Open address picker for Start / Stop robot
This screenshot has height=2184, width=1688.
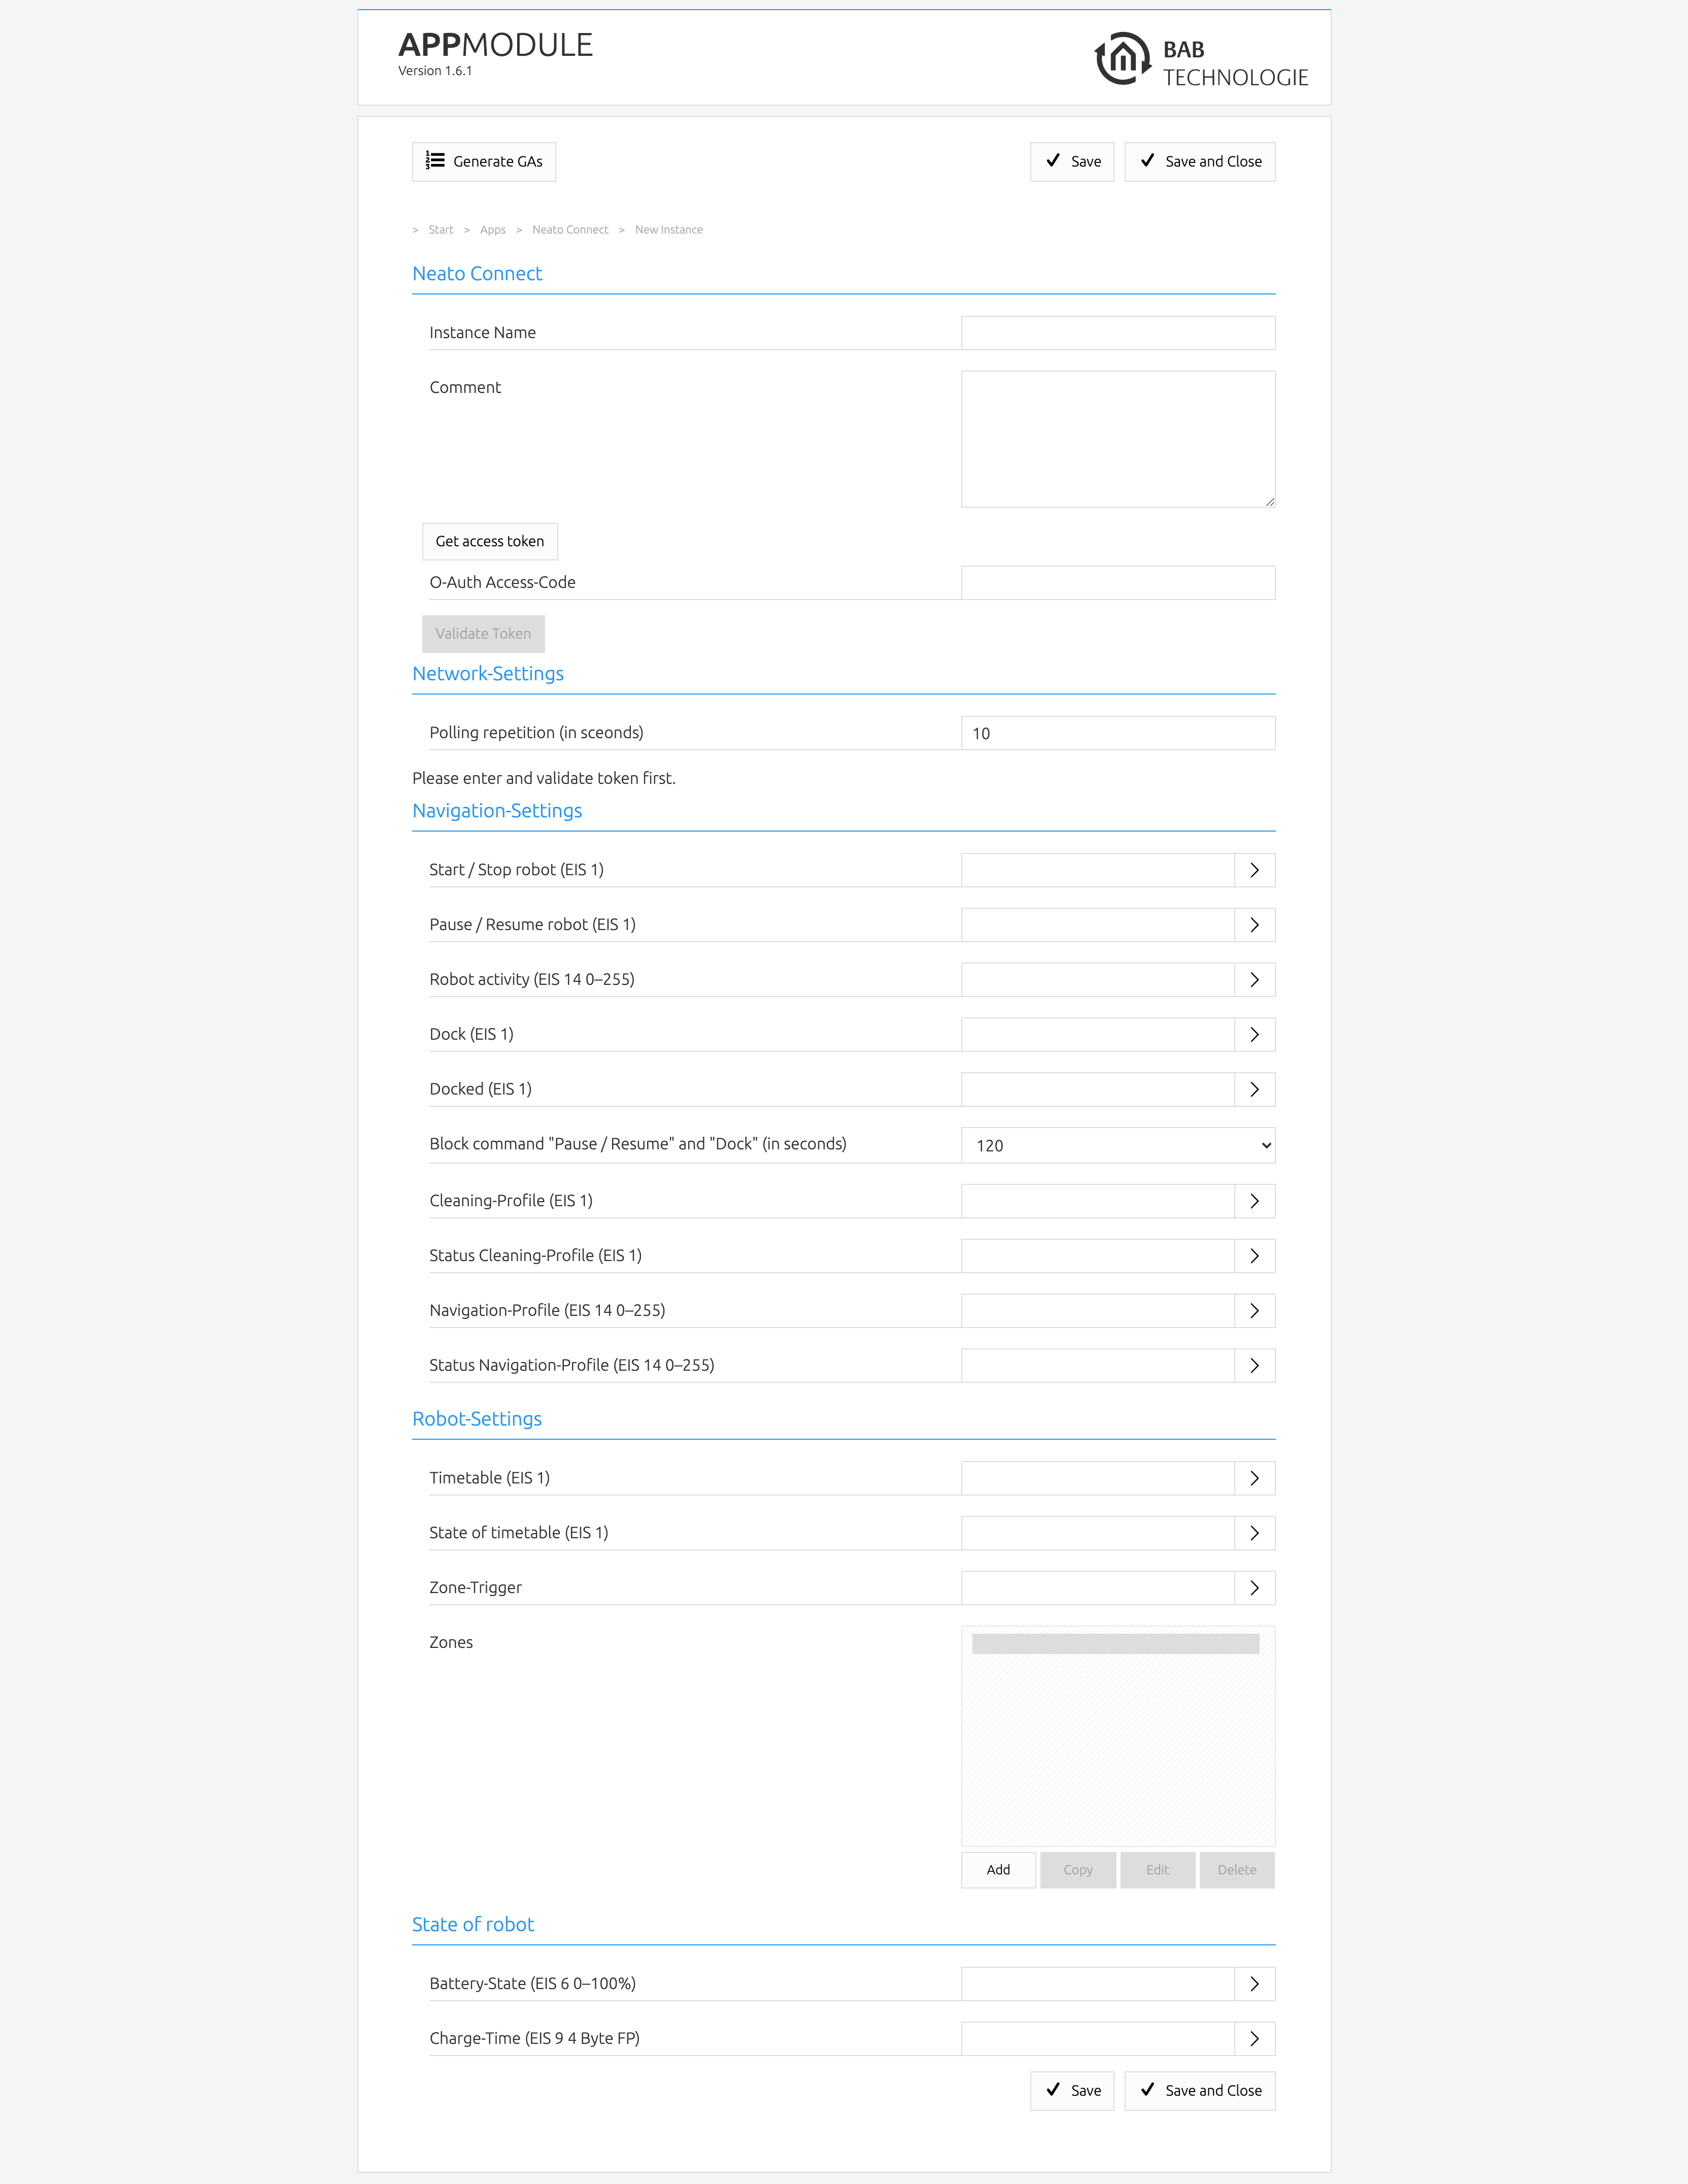1254,870
